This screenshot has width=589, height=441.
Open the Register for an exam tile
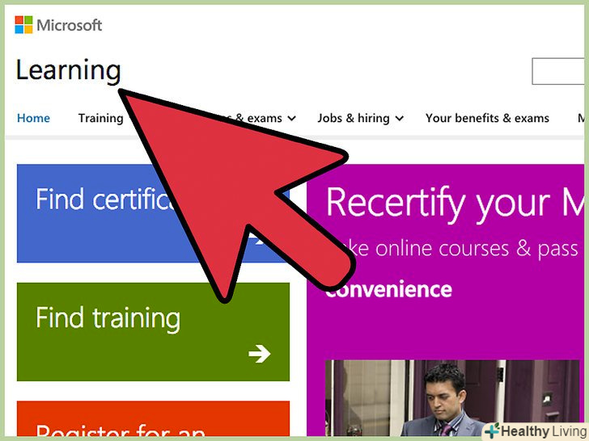153,418
